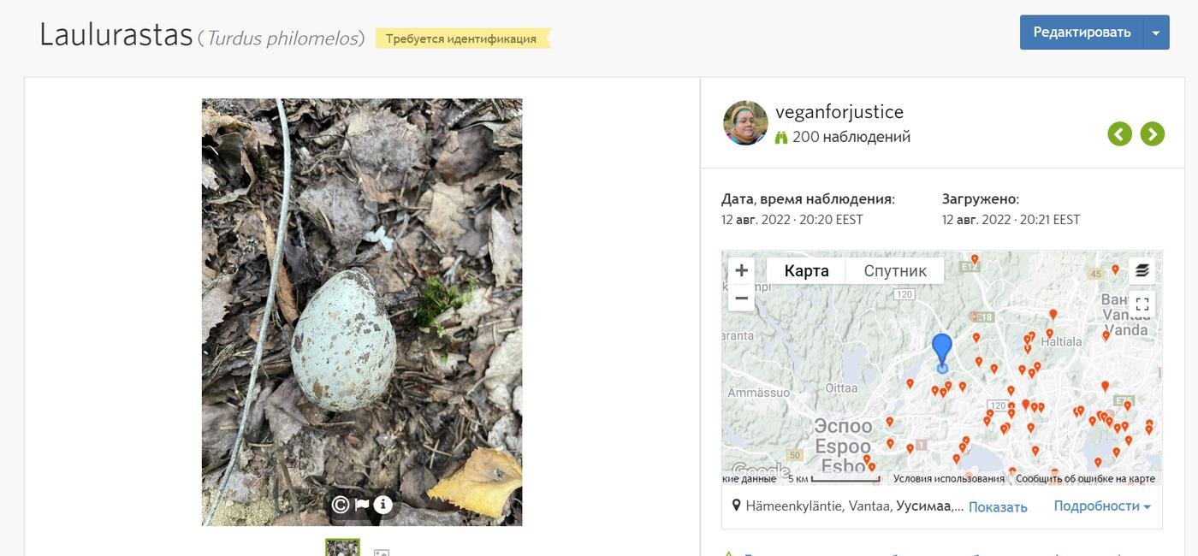Click veganforjustice profile avatar
Screen dimensions: 1198x556
[x=745, y=123]
